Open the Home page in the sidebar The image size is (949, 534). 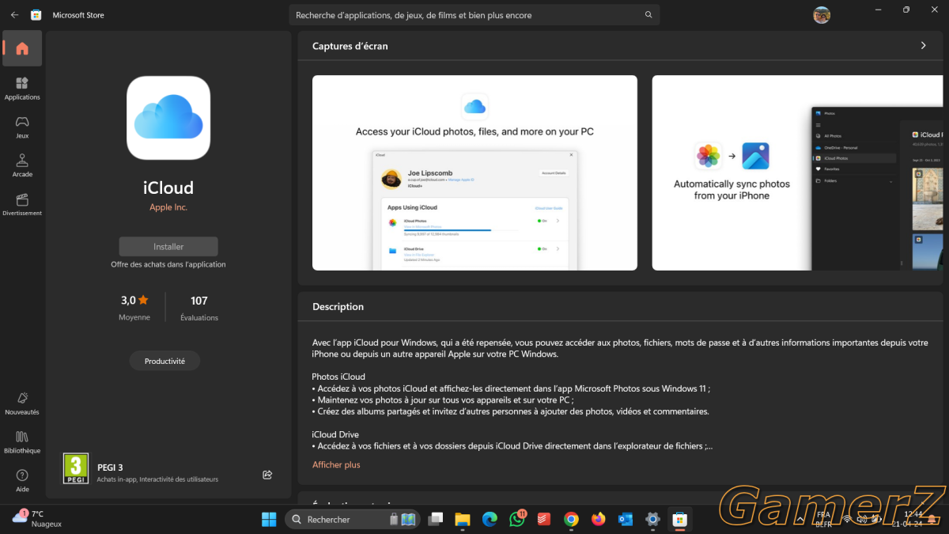click(22, 48)
